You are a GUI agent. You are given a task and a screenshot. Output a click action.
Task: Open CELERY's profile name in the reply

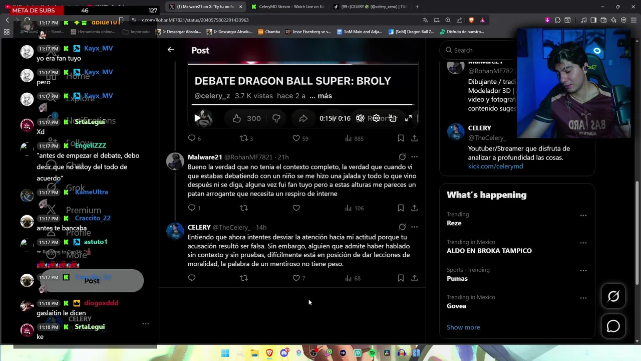199,227
